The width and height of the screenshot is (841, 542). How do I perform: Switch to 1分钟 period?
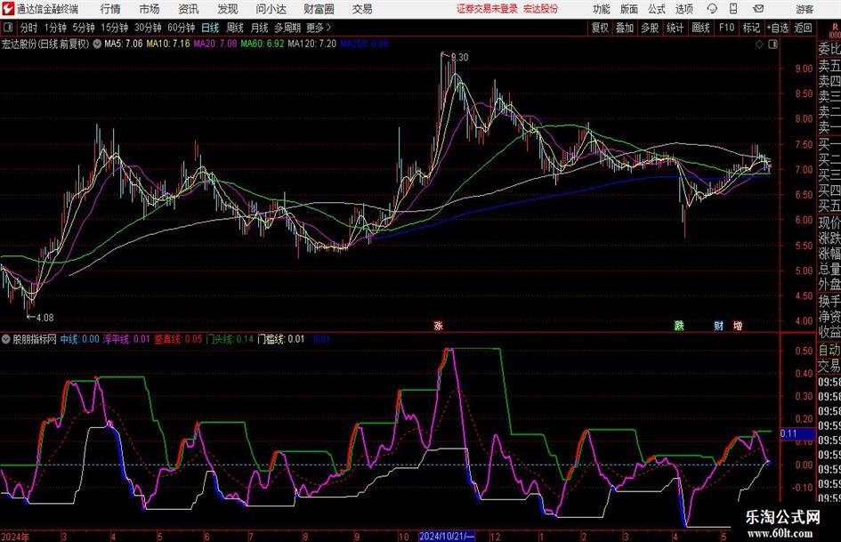point(55,28)
